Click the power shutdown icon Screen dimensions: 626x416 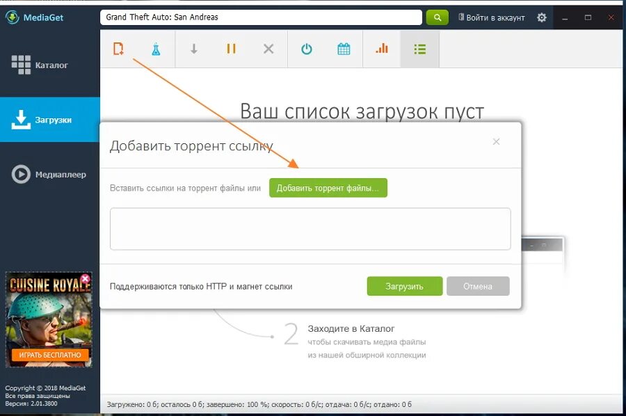coord(306,49)
